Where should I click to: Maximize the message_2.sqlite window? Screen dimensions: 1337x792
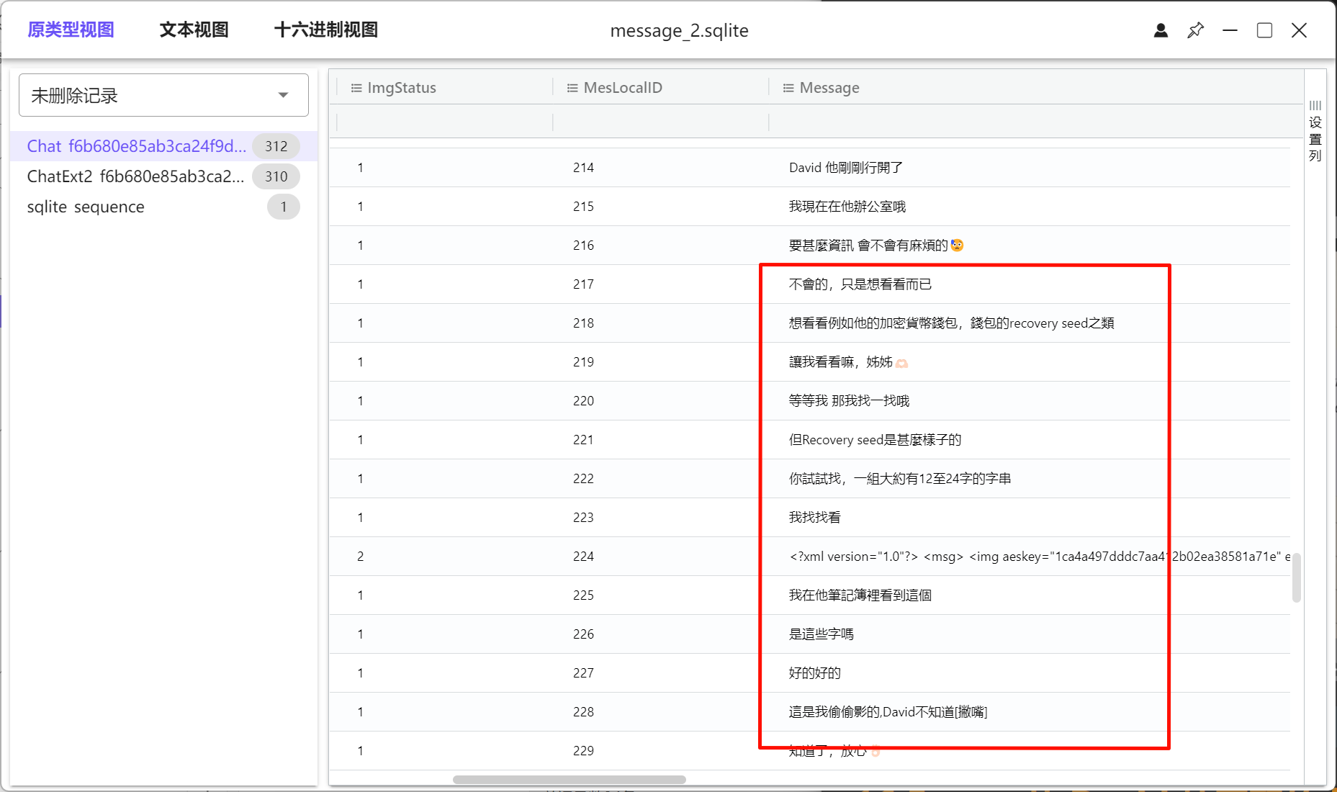point(1264,30)
